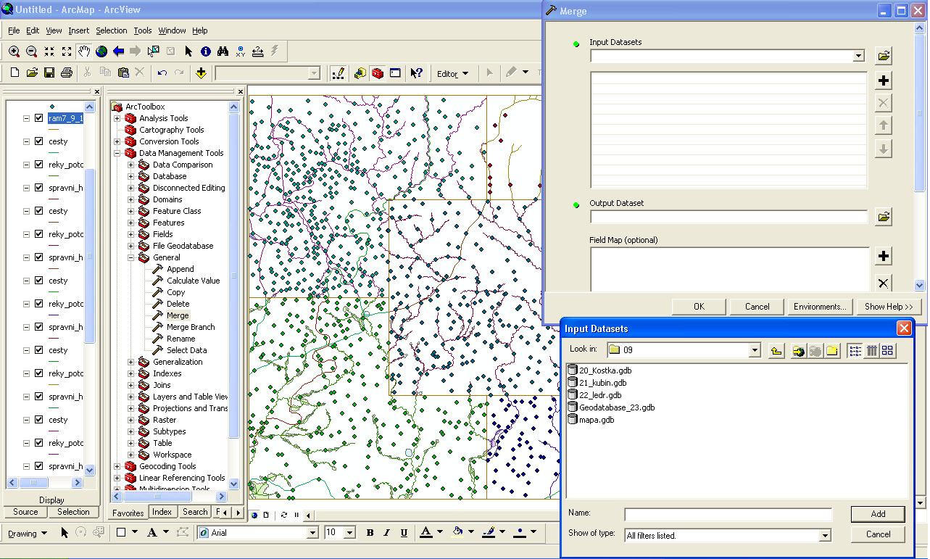Uncheck the ram7_9_1 layer checkbox

click(38, 118)
